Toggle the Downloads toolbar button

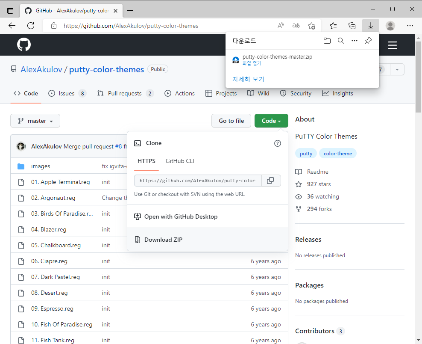[x=371, y=26]
